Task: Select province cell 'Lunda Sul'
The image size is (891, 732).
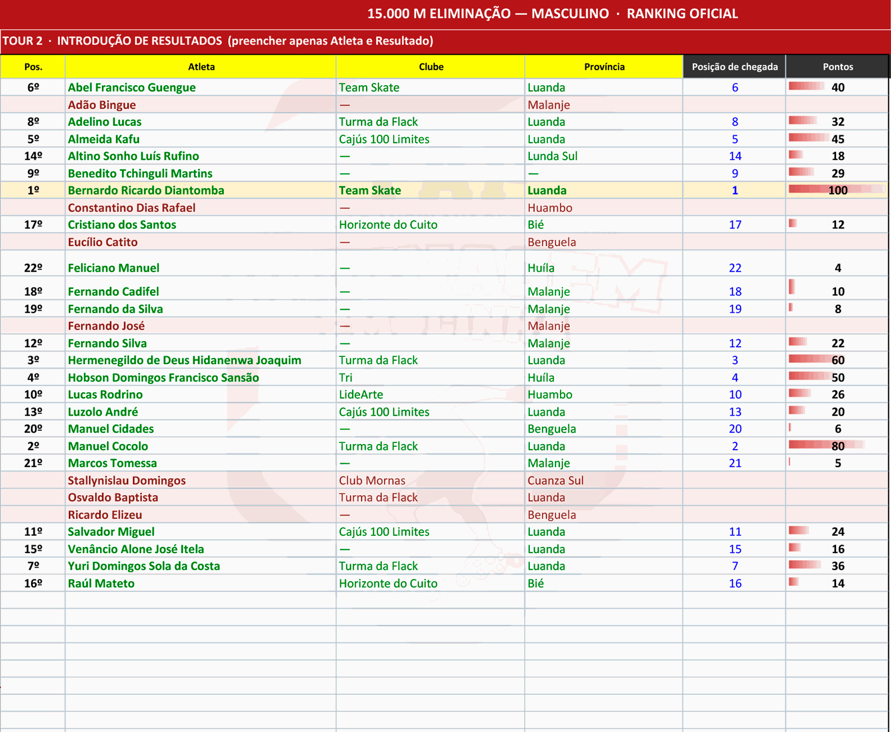Action: 604,156
